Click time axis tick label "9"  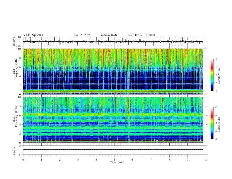pos(187,160)
